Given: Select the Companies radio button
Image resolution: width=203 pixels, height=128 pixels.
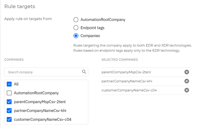Looking at the screenshot, I should coord(76,36).
